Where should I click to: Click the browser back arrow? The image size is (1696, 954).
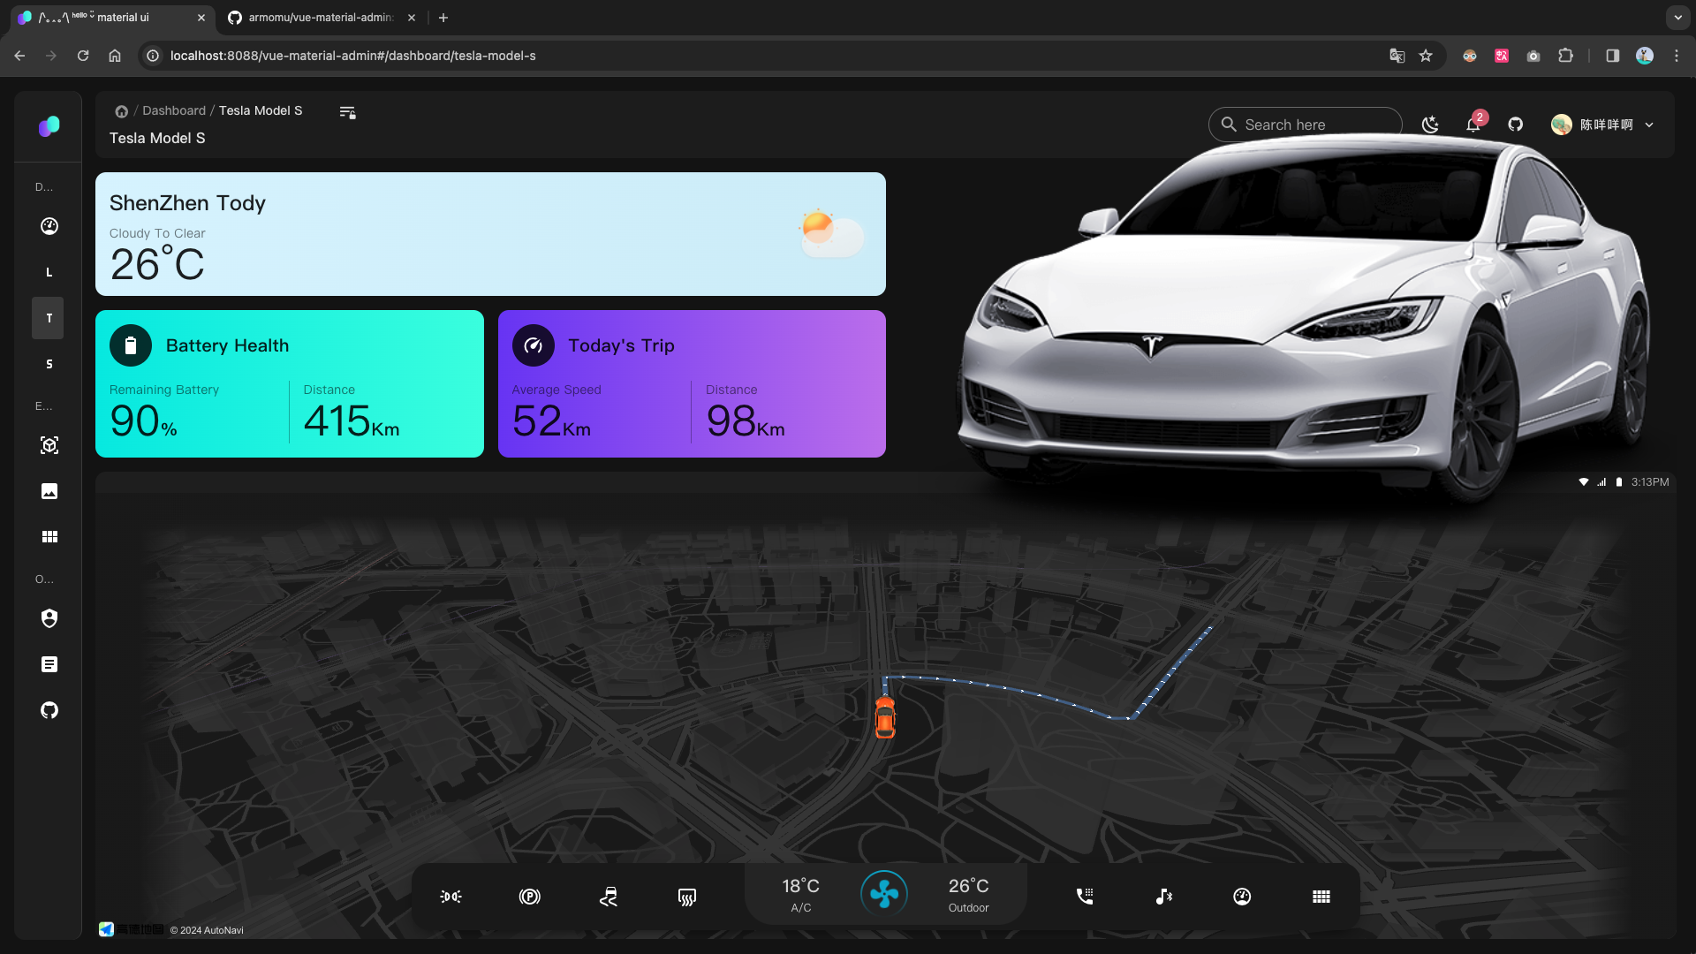pyautogui.click(x=19, y=56)
